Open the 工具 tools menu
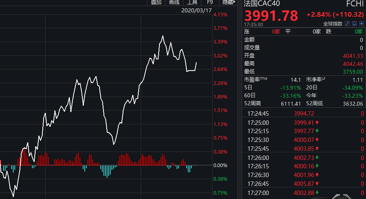The height and width of the screenshot is (199, 366). [192, 2]
